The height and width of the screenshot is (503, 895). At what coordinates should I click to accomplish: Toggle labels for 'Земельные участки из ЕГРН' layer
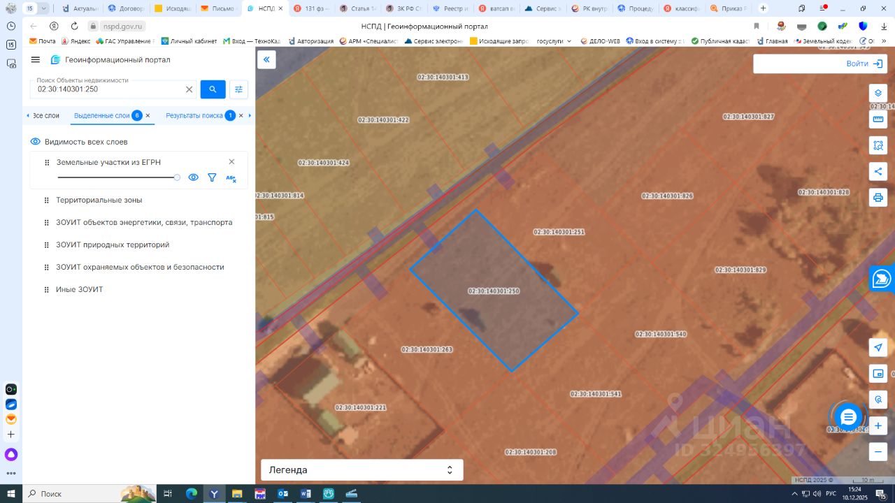pyautogui.click(x=231, y=178)
